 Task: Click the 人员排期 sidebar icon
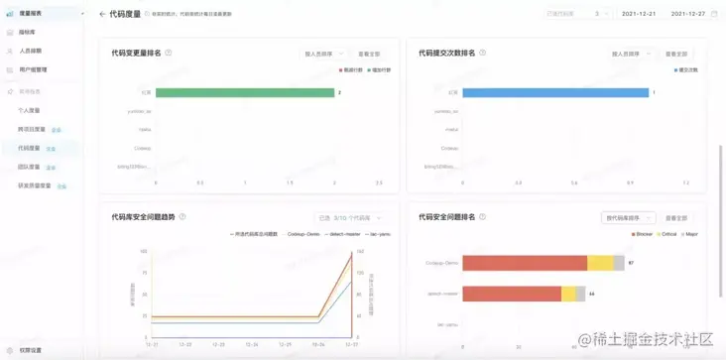10,51
